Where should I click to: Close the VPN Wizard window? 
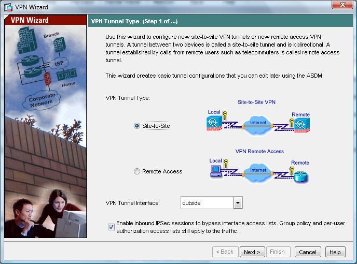(x=342, y=5)
